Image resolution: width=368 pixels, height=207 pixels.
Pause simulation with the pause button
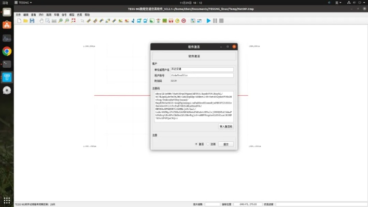[x=215, y=21]
